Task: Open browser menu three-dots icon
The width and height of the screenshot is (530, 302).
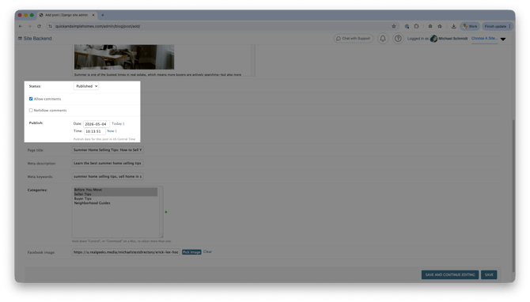Action: (x=510, y=26)
